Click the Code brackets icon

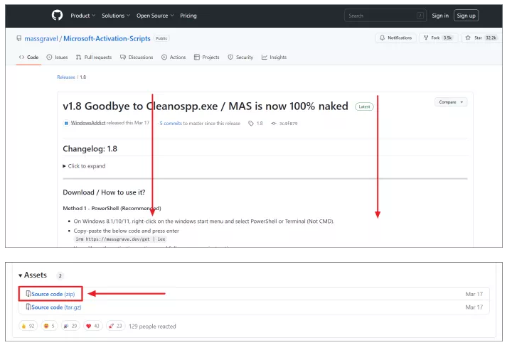click(21, 57)
